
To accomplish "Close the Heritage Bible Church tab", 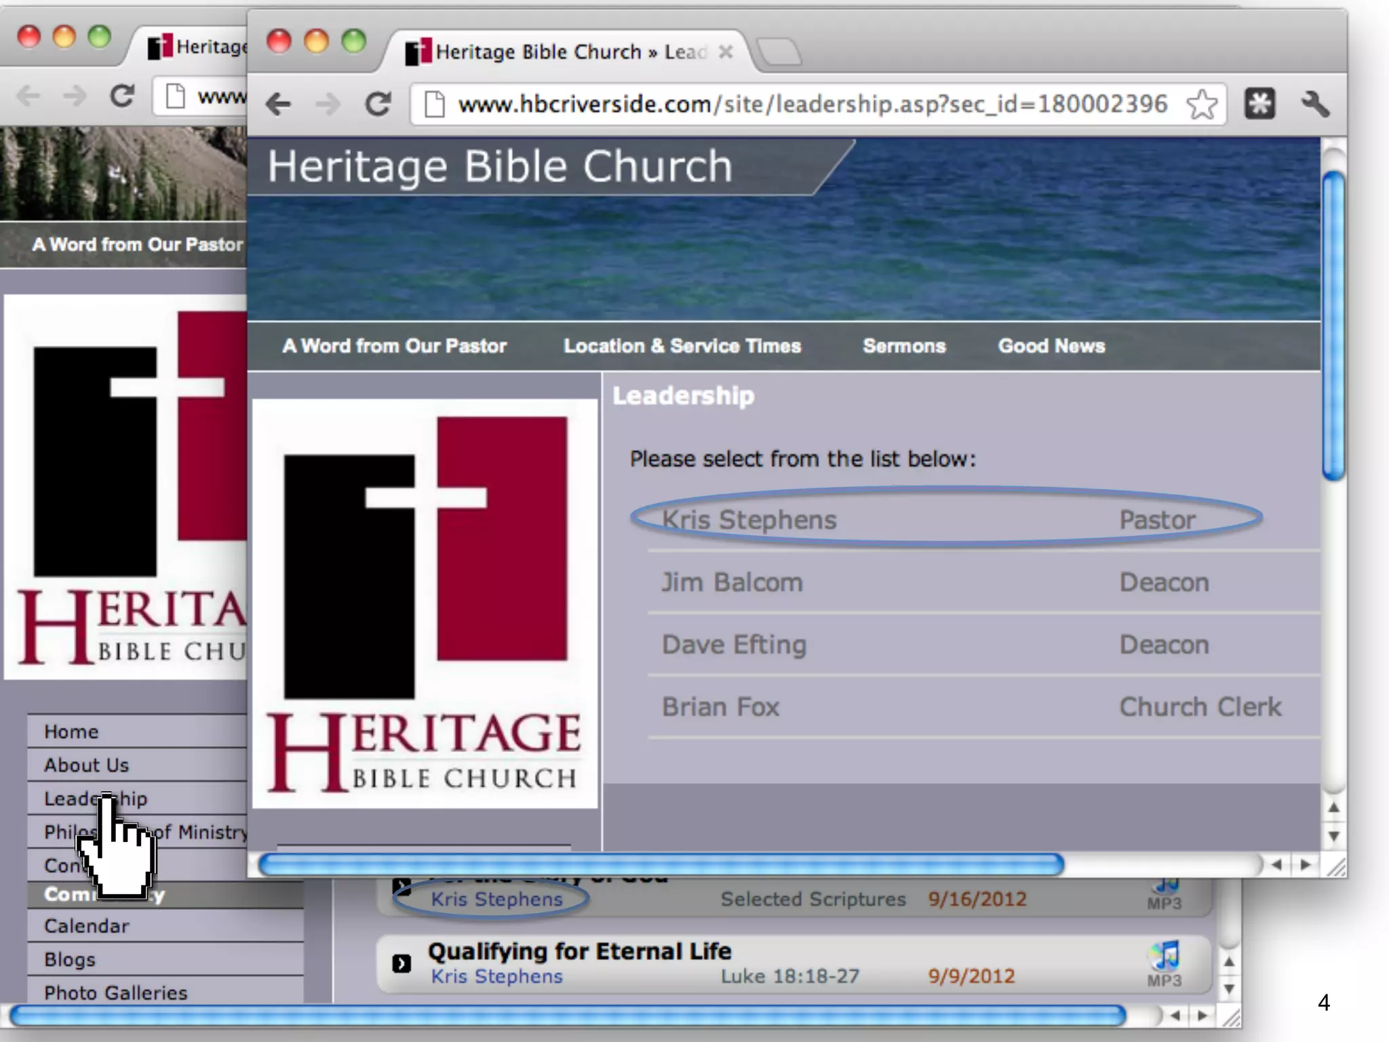I will coord(726,52).
